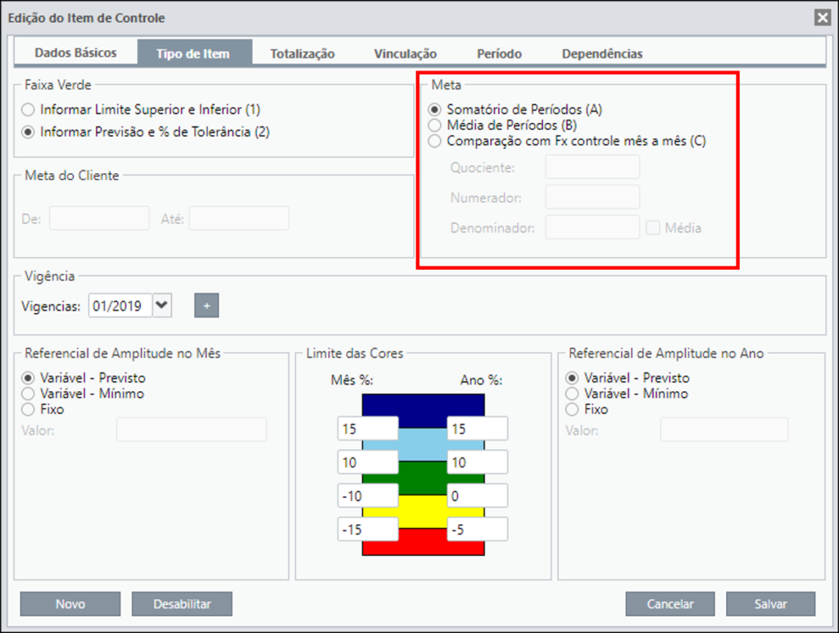Click Valor field in Amplitude no Ano
This screenshot has height=633, width=839.
coord(724,430)
